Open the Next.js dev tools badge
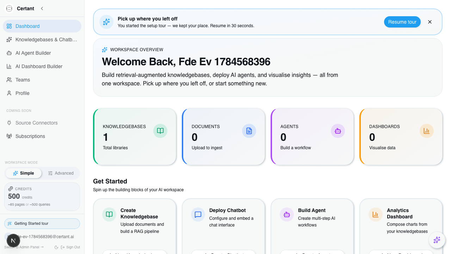This screenshot has height=254, width=451. pos(13,241)
